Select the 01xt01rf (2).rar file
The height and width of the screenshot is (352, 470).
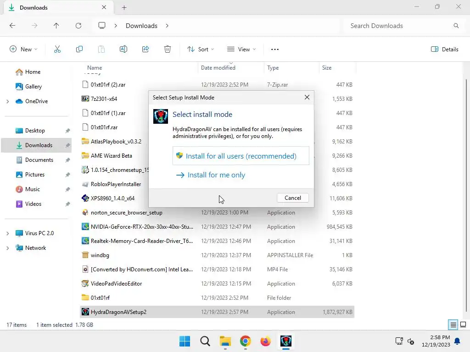click(108, 85)
